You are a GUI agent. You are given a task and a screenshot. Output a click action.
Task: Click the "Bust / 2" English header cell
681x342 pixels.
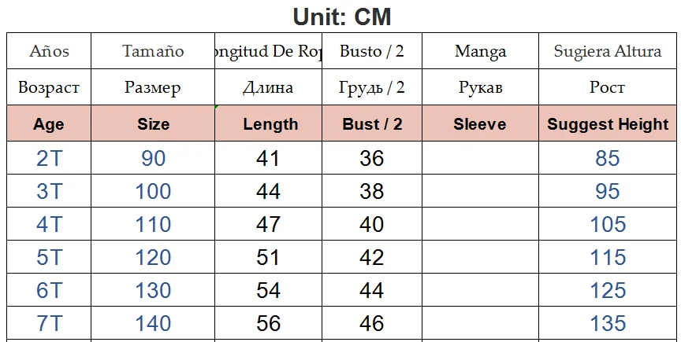[372, 123]
